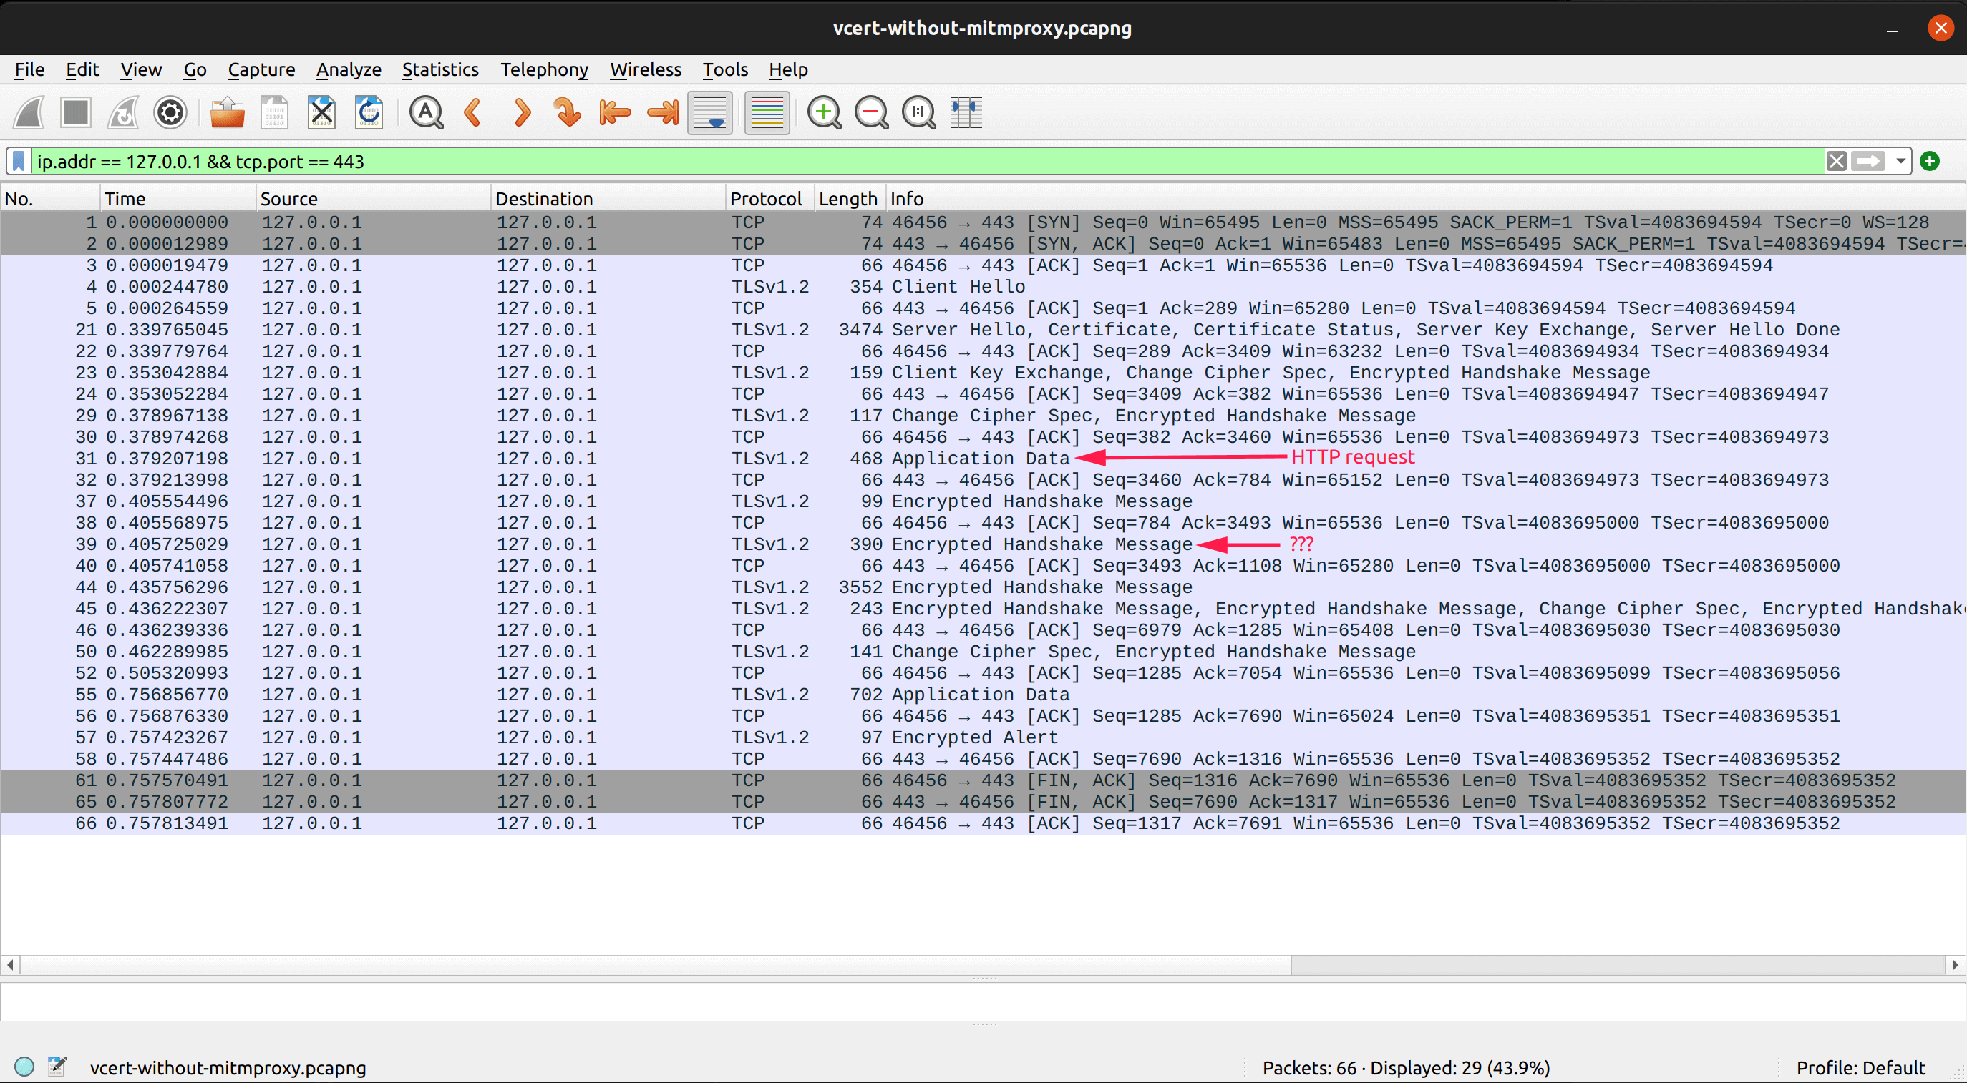
Task: Zoom out packet text
Action: (871, 113)
